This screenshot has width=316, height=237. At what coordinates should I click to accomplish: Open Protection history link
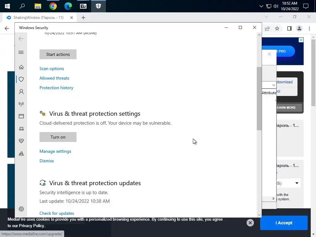pos(56,88)
